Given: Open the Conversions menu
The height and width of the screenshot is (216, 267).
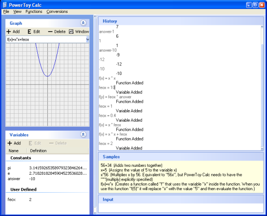Looking at the screenshot, I should [57, 11].
